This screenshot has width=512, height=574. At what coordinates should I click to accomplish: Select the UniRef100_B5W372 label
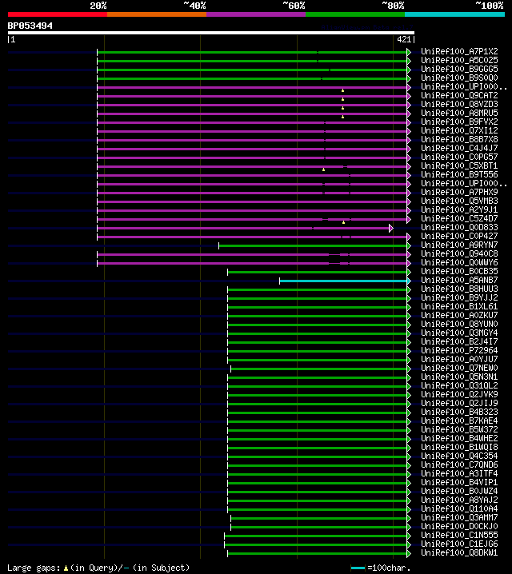(459, 429)
